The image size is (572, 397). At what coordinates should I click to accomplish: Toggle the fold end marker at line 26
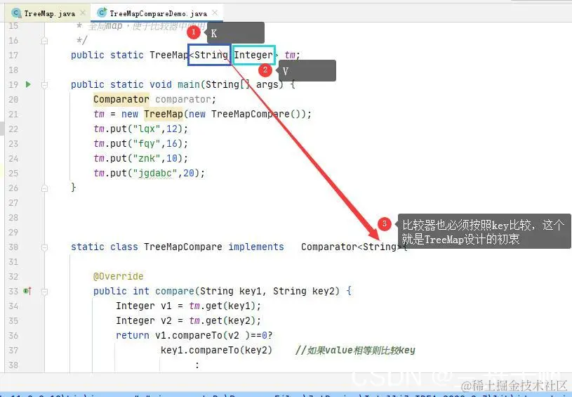[44, 188]
